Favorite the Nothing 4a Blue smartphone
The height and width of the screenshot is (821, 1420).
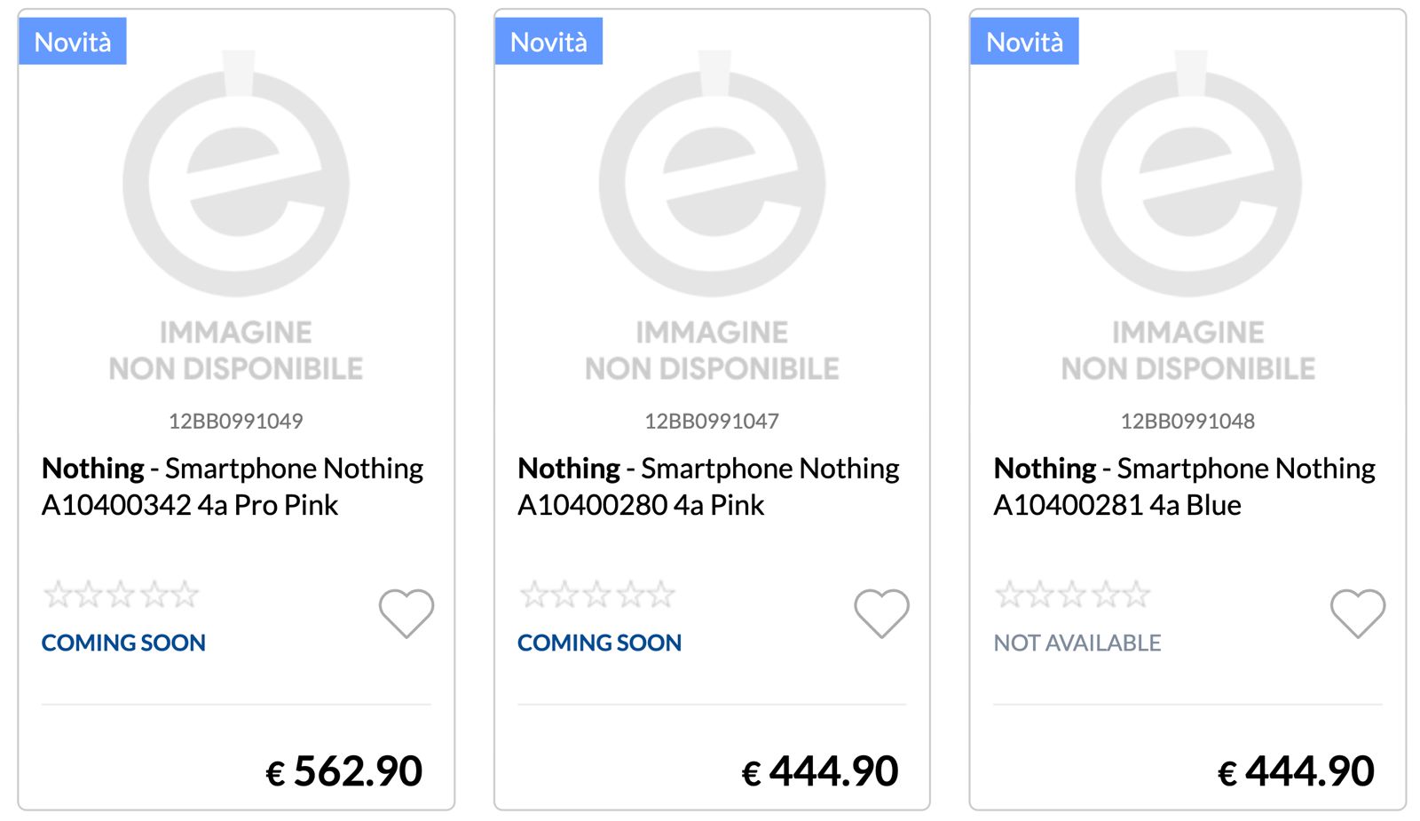point(1358,612)
